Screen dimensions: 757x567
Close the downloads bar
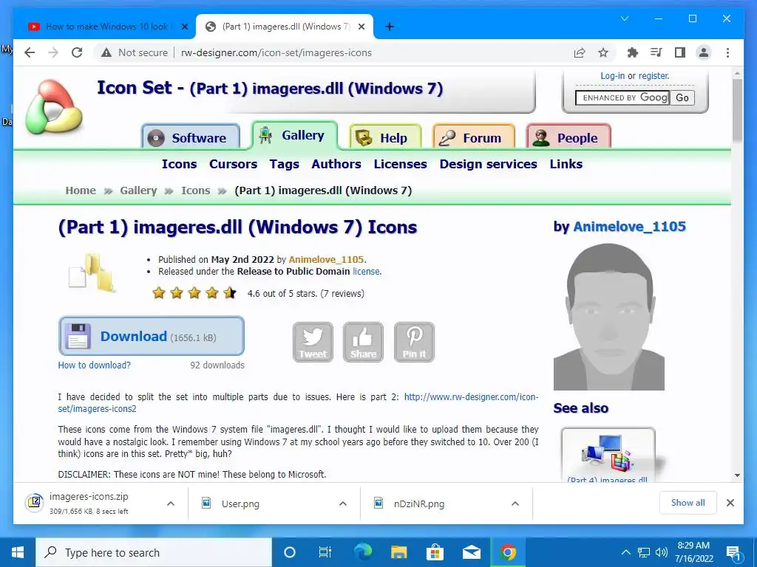(x=730, y=503)
